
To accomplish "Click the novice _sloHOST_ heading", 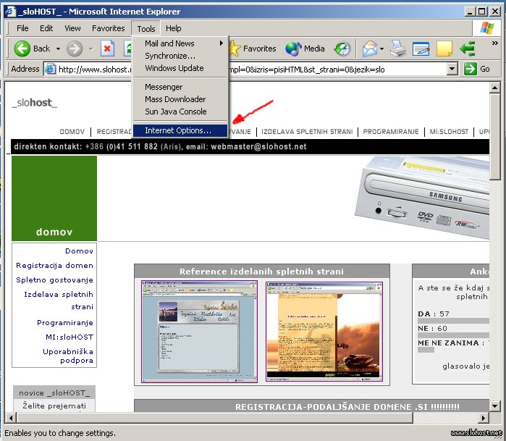I will tap(54, 392).
